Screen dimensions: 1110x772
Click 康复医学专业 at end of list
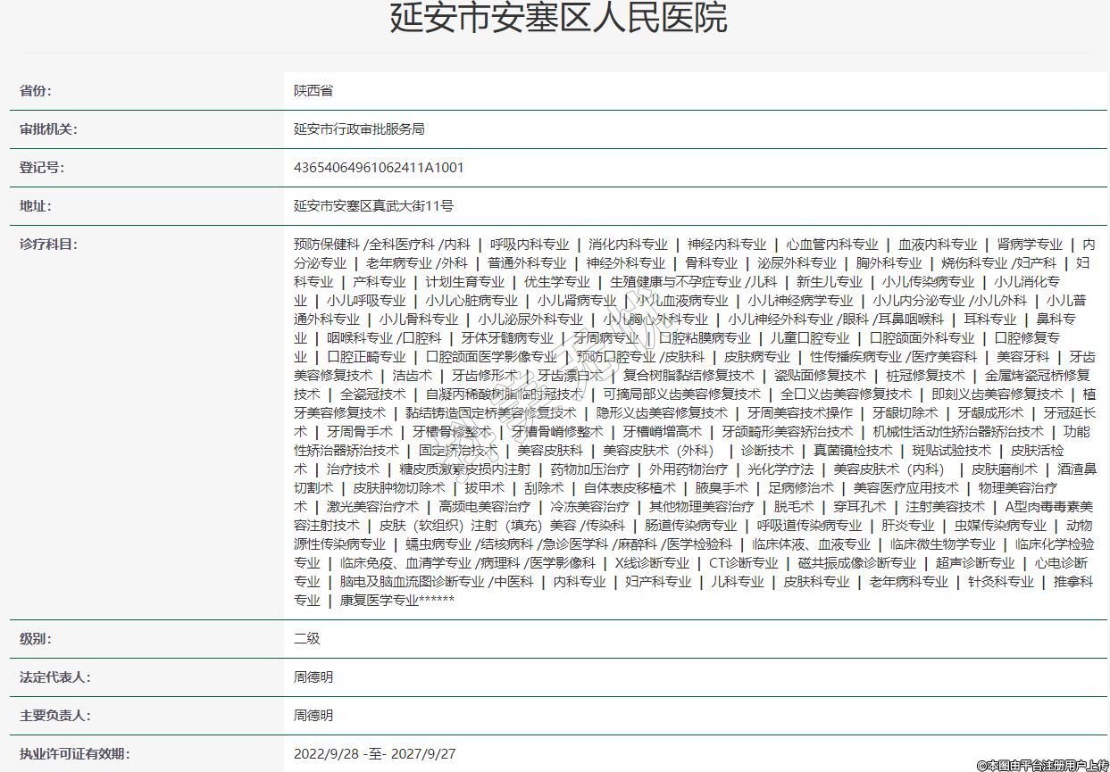pos(379,601)
